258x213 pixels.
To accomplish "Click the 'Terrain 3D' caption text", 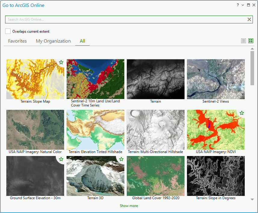I will (x=95, y=198).
